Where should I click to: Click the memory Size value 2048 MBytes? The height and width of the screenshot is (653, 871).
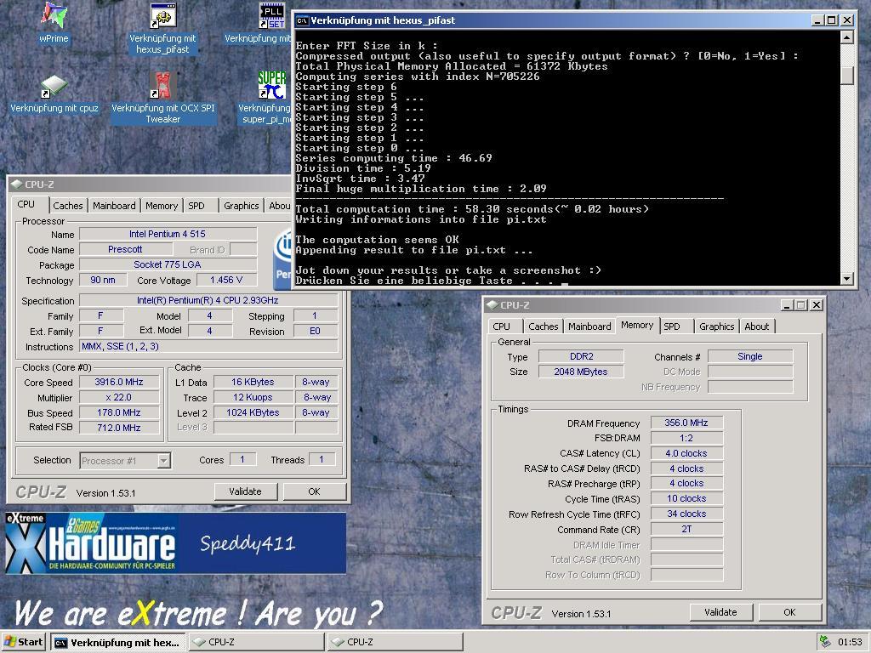581,372
